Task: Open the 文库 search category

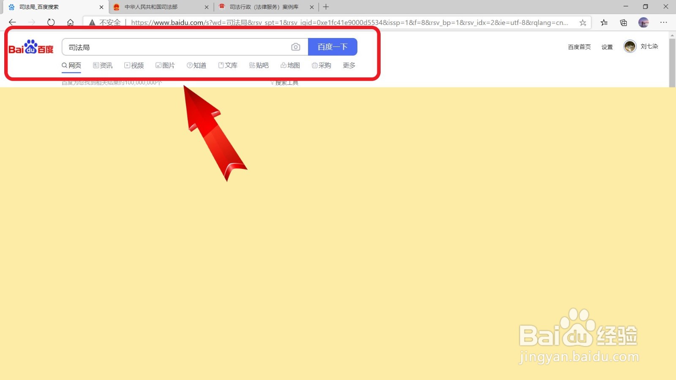Action: click(x=228, y=65)
